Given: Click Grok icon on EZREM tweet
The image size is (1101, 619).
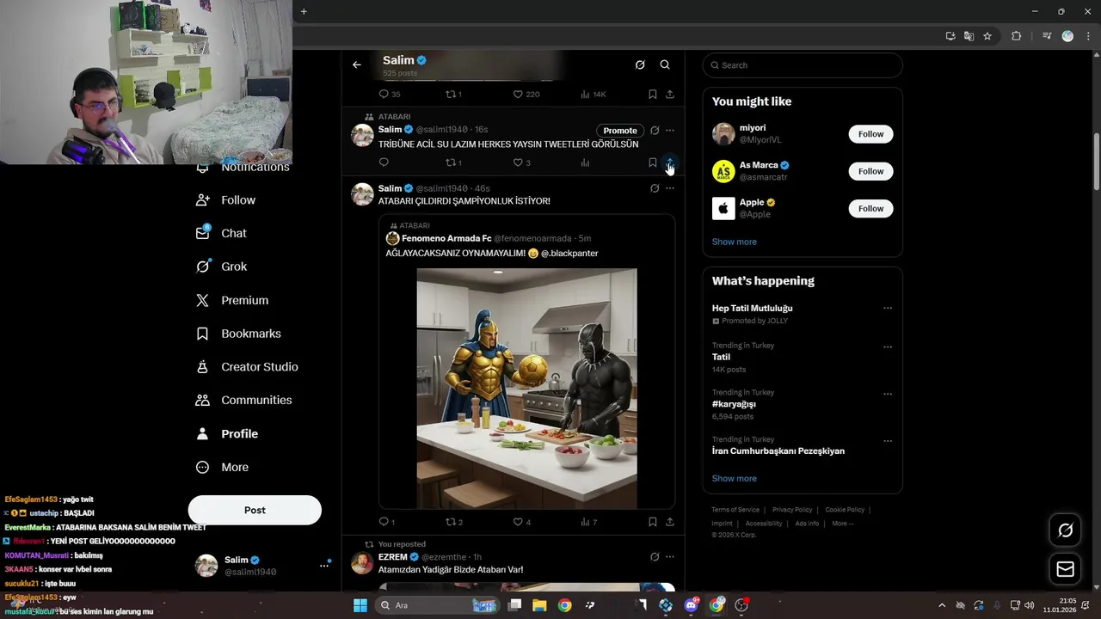Looking at the screenshot, I should pyautogui.click(x=655, y=557).
